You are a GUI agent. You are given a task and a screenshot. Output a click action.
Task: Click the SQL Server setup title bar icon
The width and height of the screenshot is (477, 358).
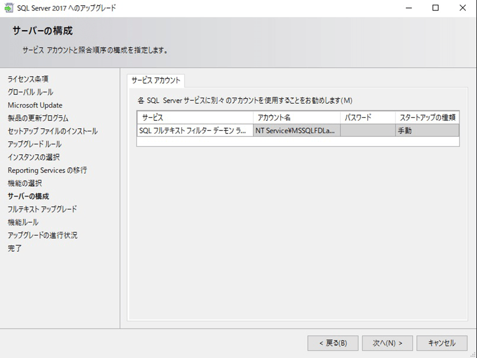[x=9, y=8]
